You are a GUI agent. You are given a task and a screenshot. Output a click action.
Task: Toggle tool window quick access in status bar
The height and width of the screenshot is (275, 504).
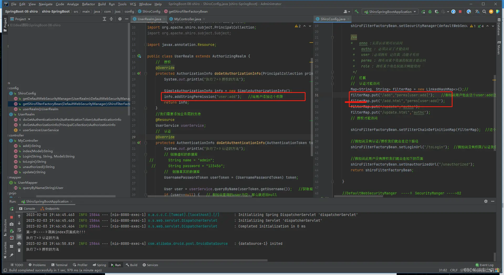click(5, 270)
